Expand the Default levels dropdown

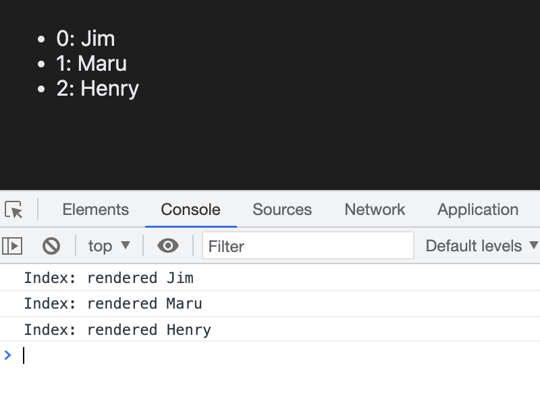tap(481, 246)
